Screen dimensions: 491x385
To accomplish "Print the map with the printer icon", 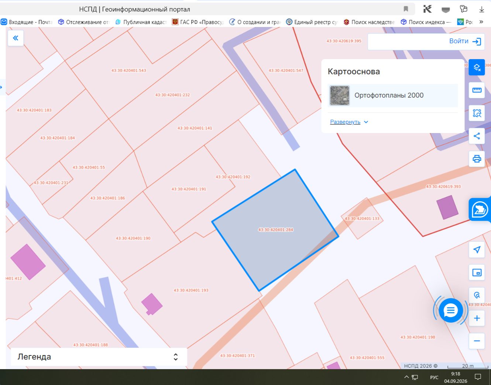I will [x=477, y=159].
